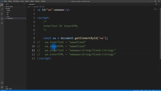Open editor More Actions ellipsis
The width and height of the screenshot is (161, 91).
[159, 4]
